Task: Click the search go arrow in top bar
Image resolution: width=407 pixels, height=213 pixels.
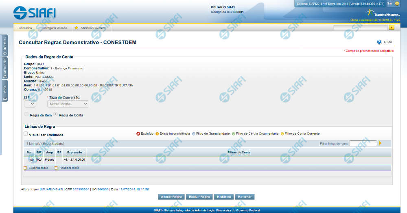Action: click(392, 28)
